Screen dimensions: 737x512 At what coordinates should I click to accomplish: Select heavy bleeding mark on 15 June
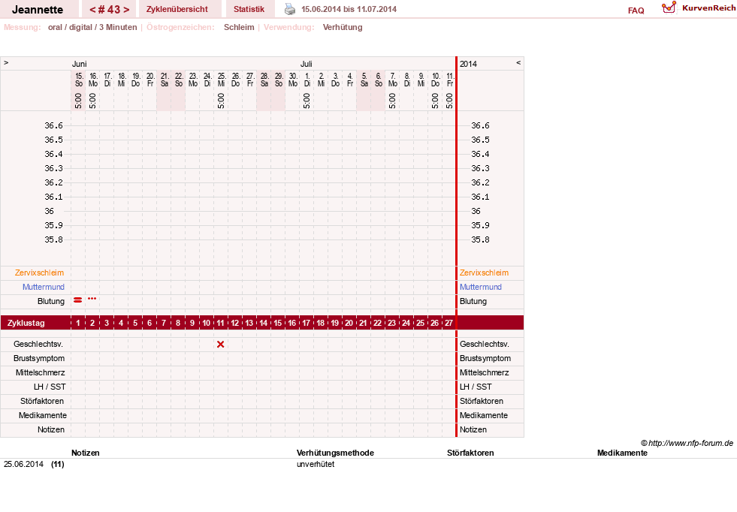(78, 300)
